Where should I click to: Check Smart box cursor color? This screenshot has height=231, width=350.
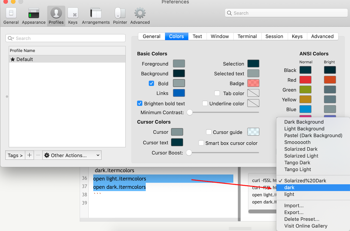click(x=201, y=143)
